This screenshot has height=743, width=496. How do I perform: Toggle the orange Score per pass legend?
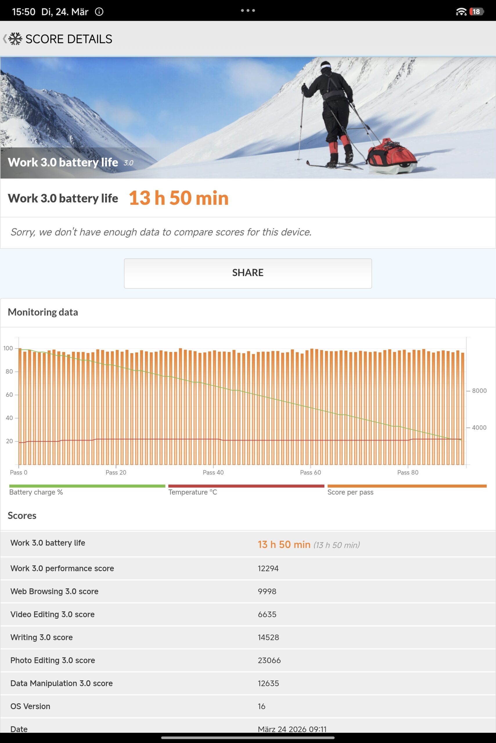click(x=407, y=490)
